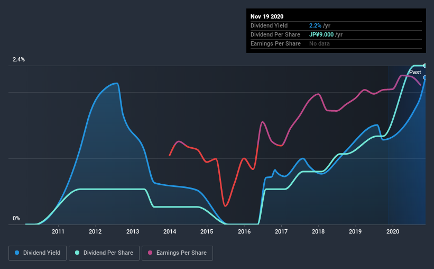434x269 pixels.
Task: Click the blue Dividend Yield legend dot
Action: [17, 253]
